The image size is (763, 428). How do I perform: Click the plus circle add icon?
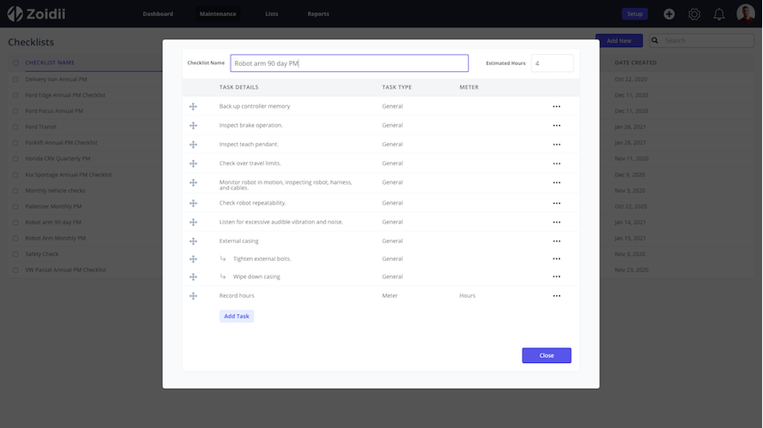[669, 14]
